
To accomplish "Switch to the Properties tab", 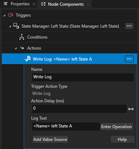I will click(20, 4).
